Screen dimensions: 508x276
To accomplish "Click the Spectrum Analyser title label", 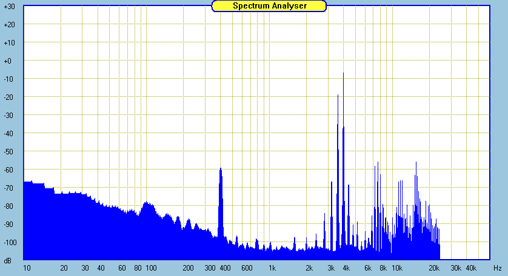I will (270, 6).
